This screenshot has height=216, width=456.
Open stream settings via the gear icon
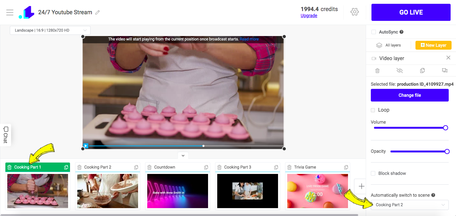354,12
